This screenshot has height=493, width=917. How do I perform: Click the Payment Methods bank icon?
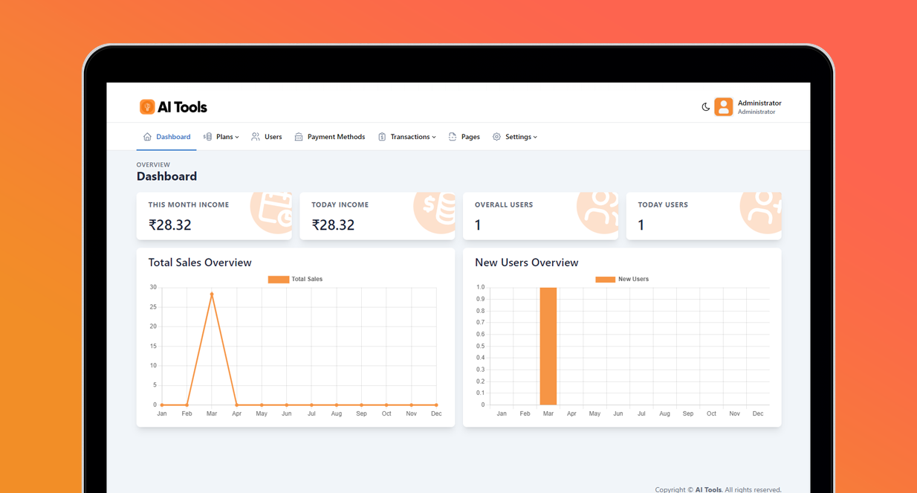[299, 137]
